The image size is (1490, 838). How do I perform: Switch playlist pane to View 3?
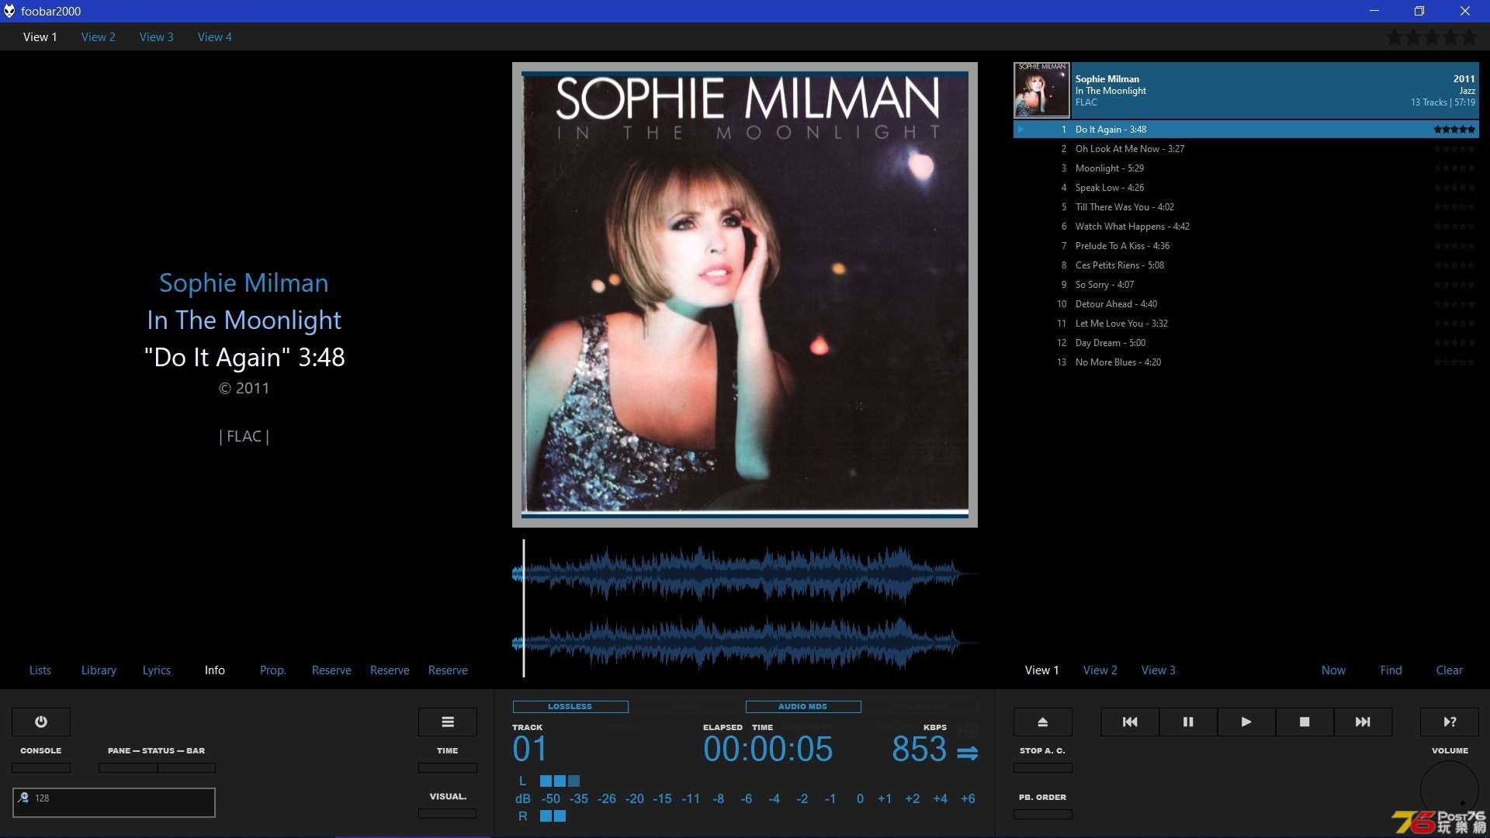coord(1159,670)
